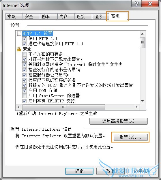Click the HTTP 1.1 设置 page icon
Screen dimensions: 161x180
coord(19,33)
